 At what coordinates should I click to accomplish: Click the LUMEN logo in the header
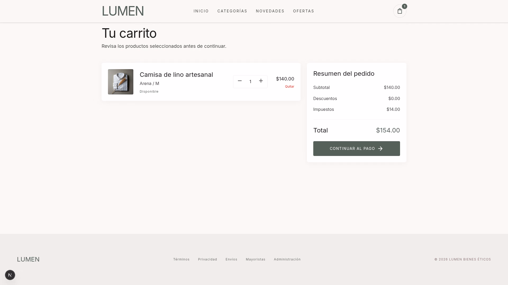click(123, 11)
